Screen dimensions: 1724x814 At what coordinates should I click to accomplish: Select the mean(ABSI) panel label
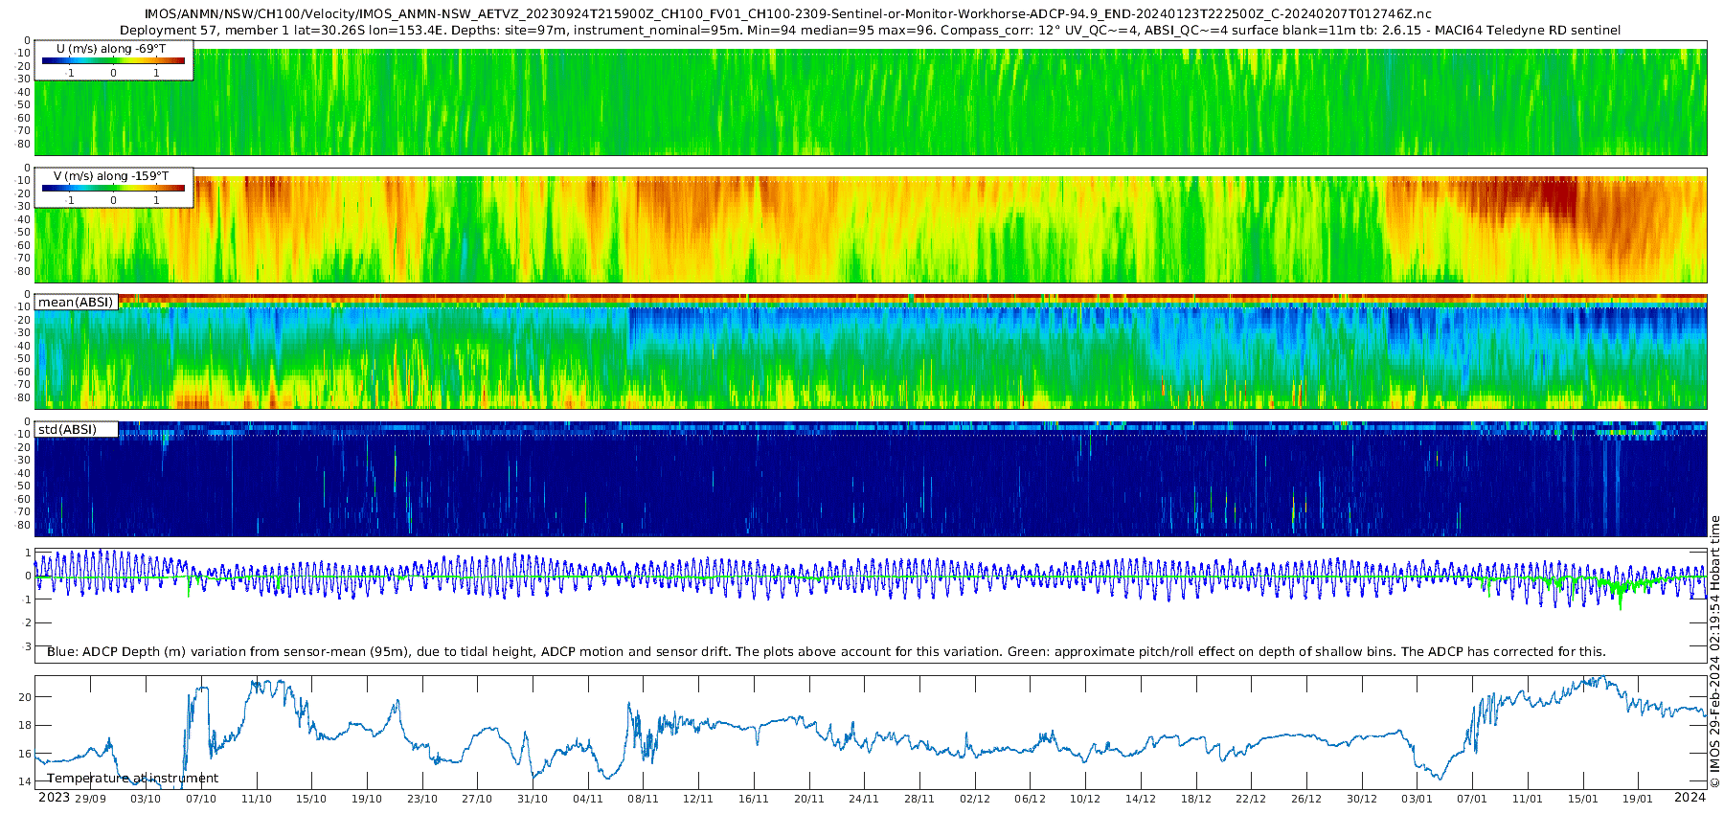tap(76, 302)
